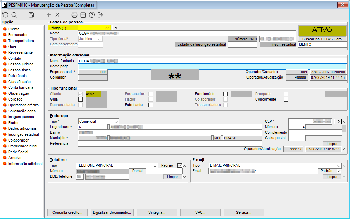Open the Fornecedor option
350x219 pixels.
[18, 35]
